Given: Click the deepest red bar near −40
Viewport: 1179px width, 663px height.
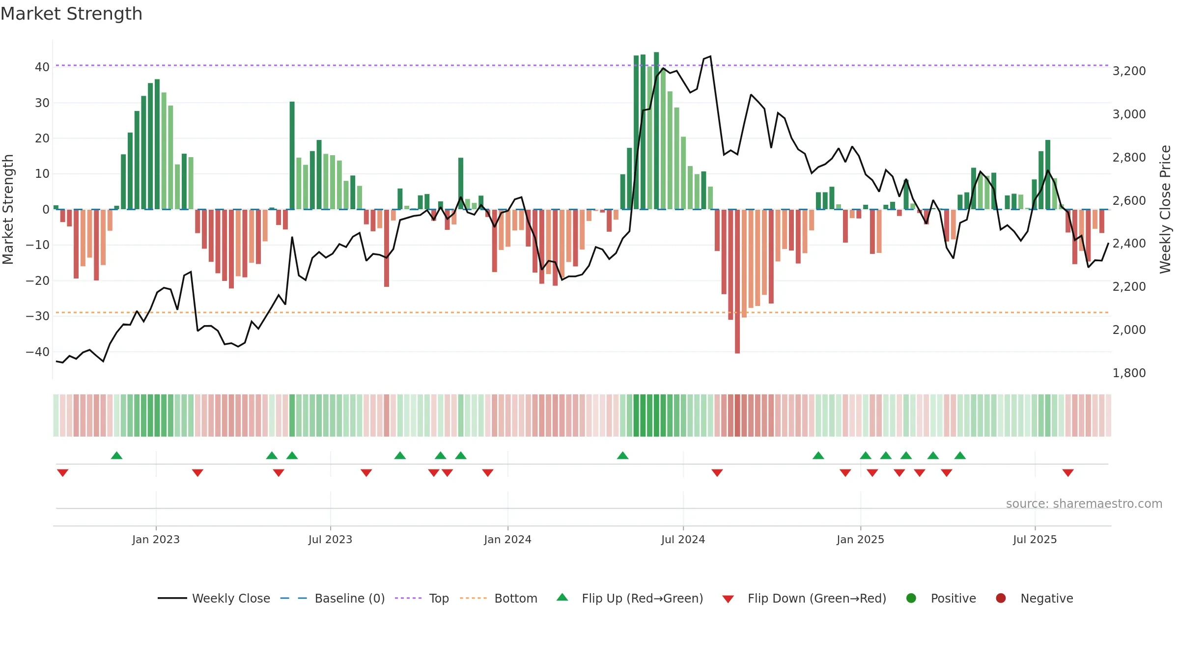Looking at the screenshot, I should (x=737, y=281).
